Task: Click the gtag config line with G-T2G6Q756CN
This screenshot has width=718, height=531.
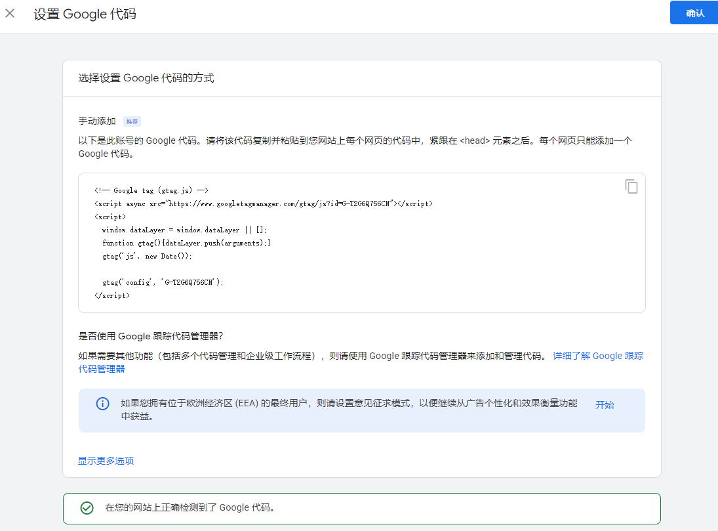Action: pos(163,282)
